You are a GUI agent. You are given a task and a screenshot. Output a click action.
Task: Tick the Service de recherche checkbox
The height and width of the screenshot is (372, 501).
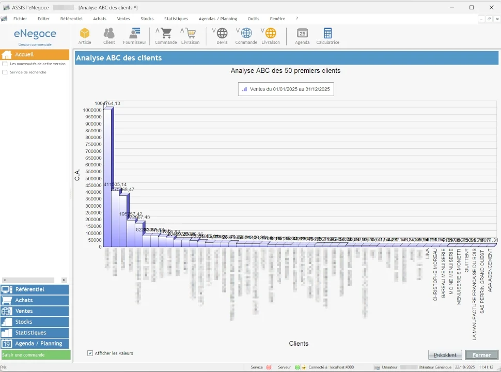5,72
